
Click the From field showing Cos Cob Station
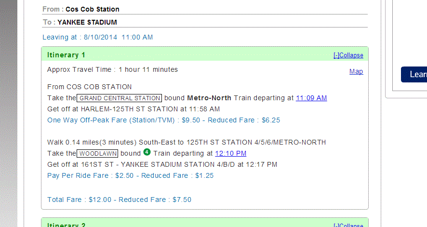[92, 9]
